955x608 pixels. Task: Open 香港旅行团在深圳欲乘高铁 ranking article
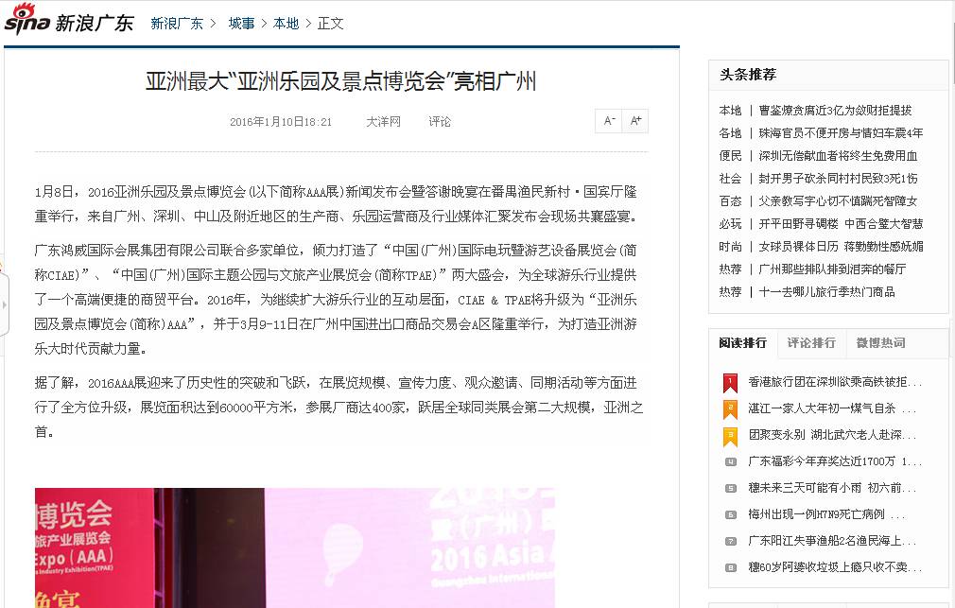pos(834,382)
